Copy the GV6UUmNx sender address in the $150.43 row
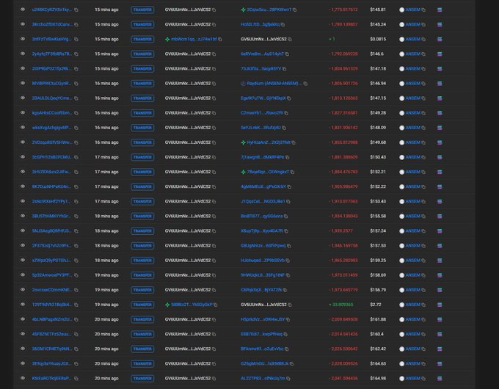Image resolution: width=499 pixels, height=389 pixels. tap(214, 157)
